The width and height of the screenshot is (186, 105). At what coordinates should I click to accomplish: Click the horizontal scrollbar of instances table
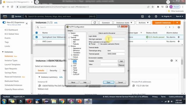pyautogui.click(x=50, y=45)
